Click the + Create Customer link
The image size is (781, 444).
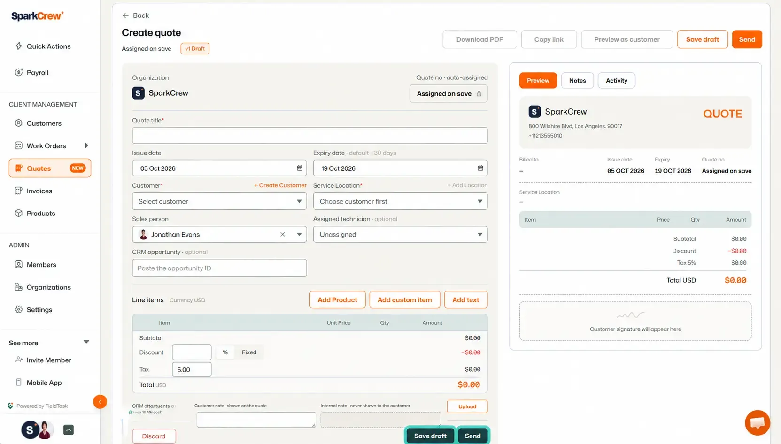pos(280,185)
